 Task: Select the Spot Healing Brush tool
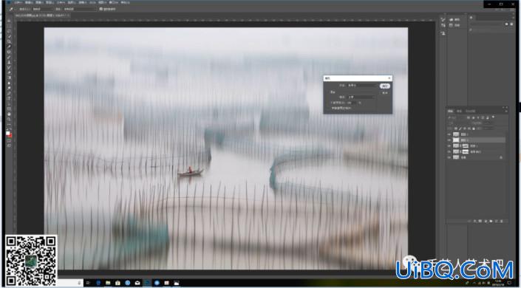[x=10, y=52]
